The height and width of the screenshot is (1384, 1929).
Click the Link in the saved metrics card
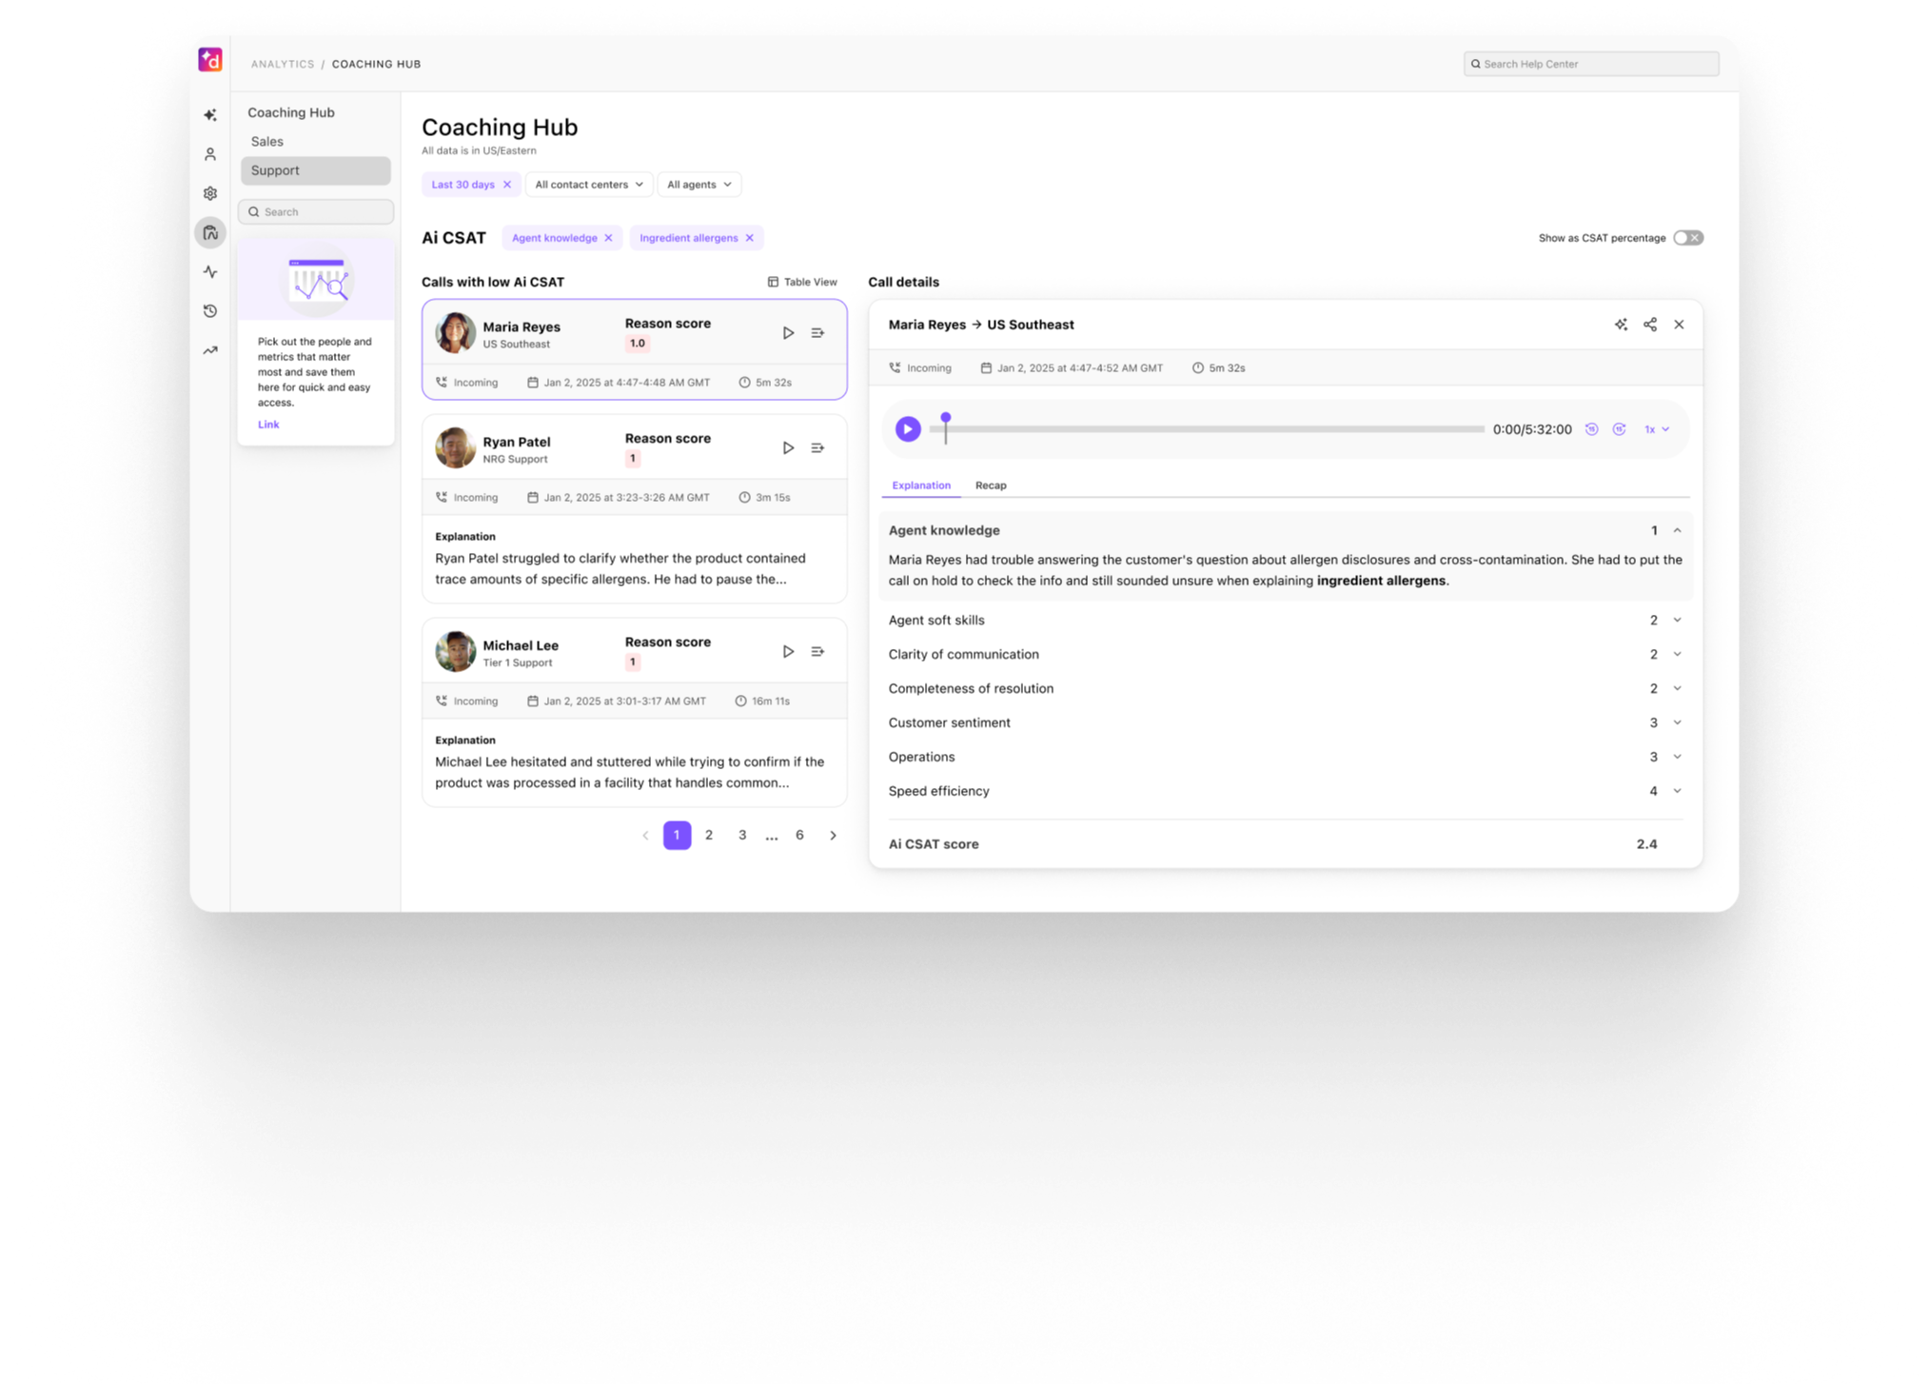point(268,424)
